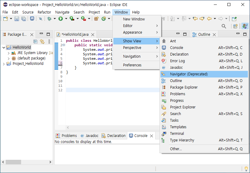The width and height of the screenshot is (250, 173).
Task: Choose Terminal in Show View list
Action: (204, 133)
